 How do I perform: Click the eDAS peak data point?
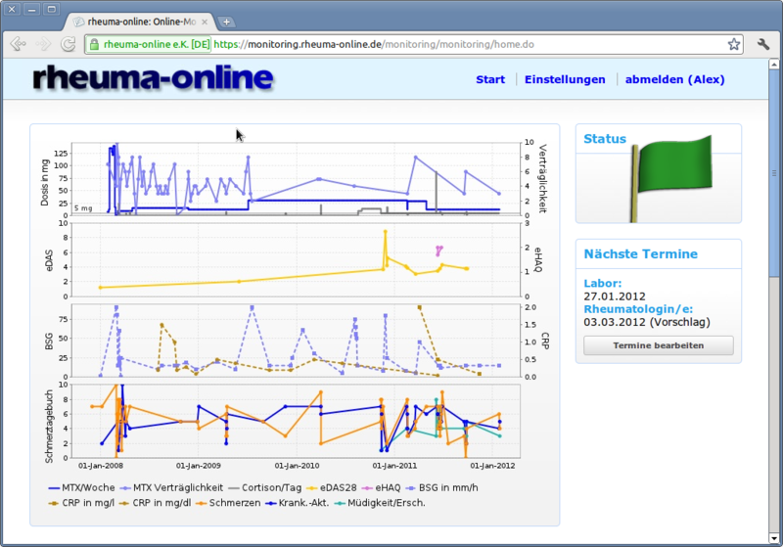pyautogui.click(x=385, y=232)
